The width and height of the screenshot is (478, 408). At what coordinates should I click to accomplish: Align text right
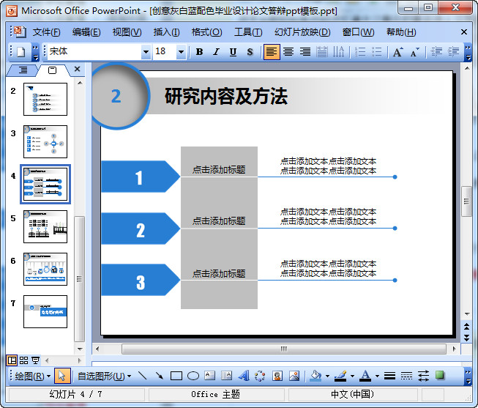[x=305, y=52]
